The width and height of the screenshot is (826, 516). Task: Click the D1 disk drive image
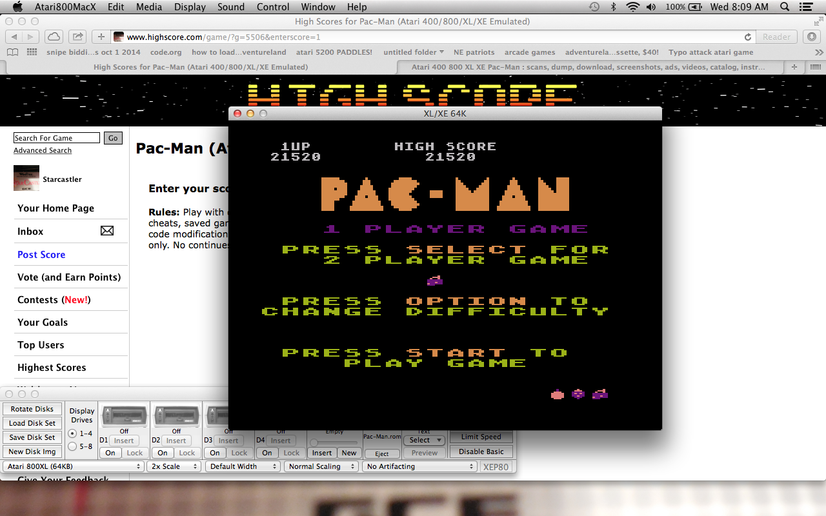[x=124, y=416]
